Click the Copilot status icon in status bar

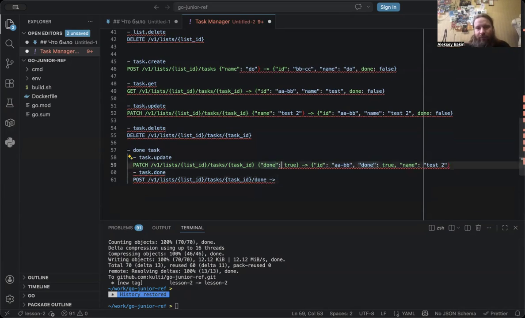tap(425, 314)
